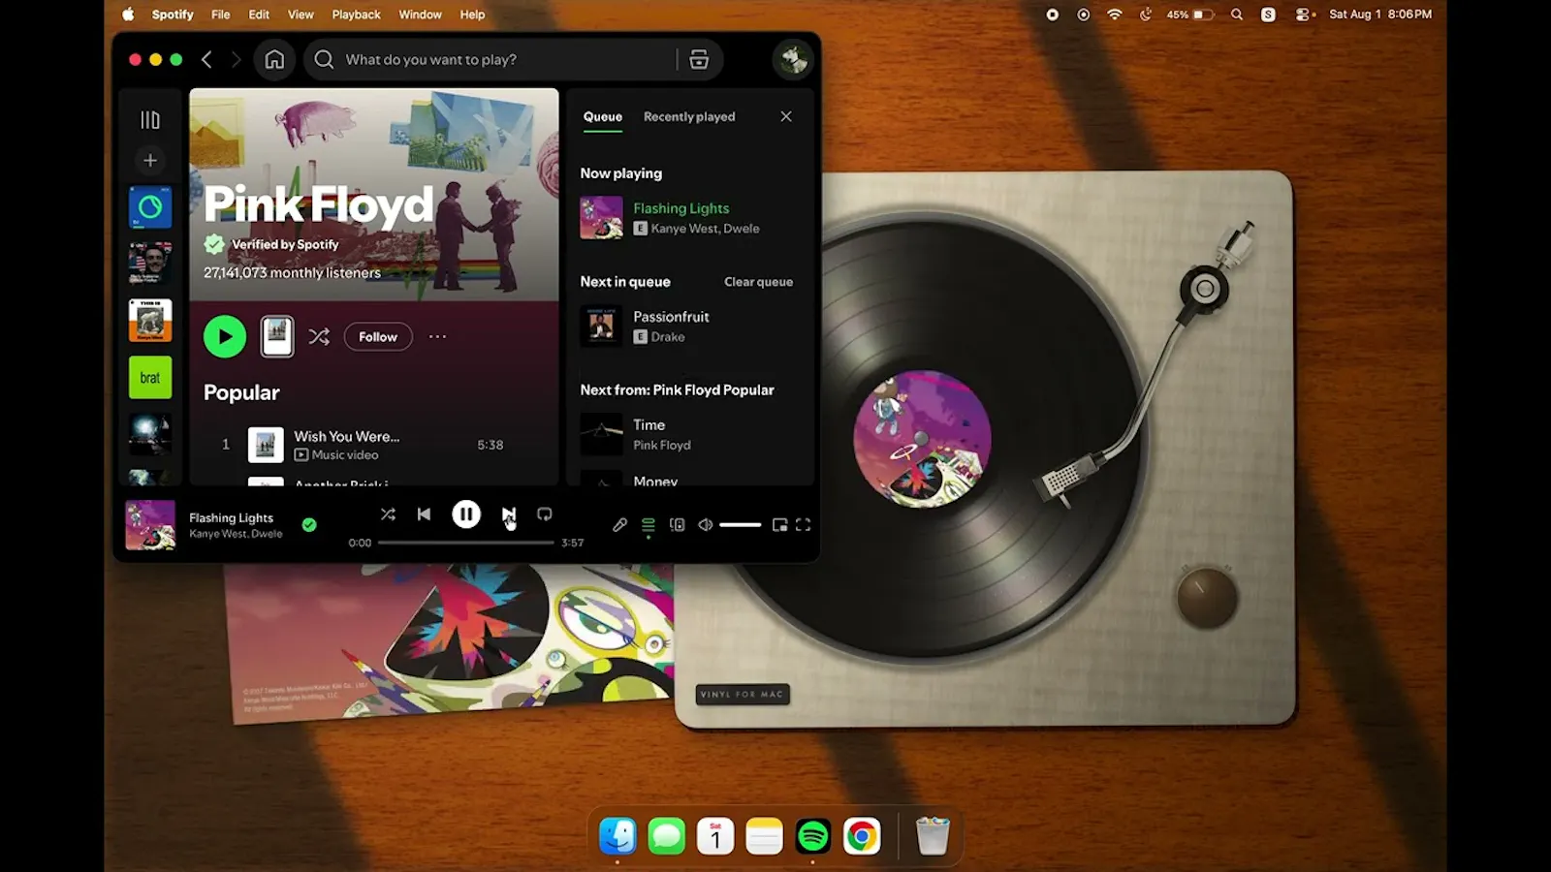
Task: Pause the current song
Action: pyautogui.click(x=466, y=514)
